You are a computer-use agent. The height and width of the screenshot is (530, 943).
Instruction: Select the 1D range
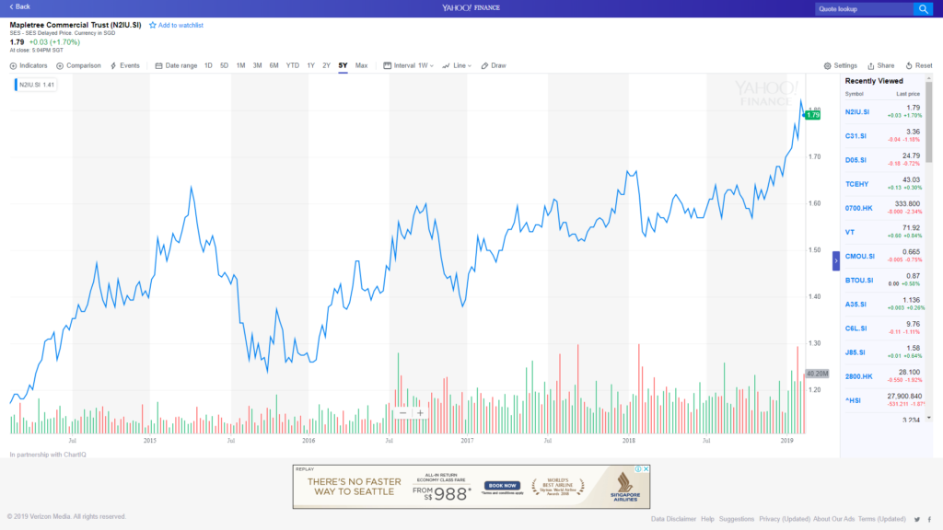[x=208, y=65]
